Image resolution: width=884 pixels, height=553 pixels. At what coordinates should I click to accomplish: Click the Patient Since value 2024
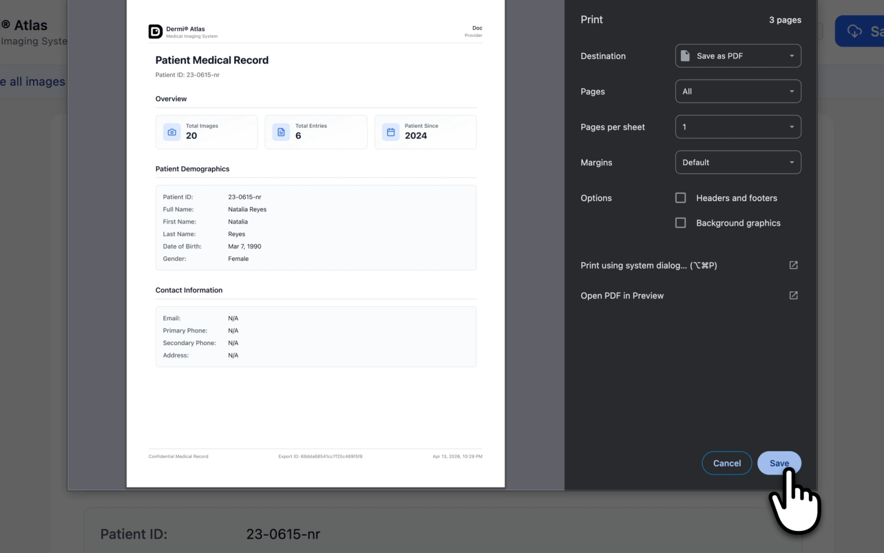click(416, 136)
